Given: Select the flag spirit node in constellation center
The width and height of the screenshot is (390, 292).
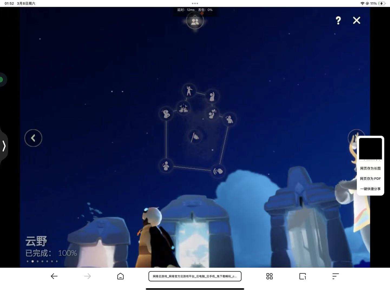Looking at the screenshot, I should (195, 137).
